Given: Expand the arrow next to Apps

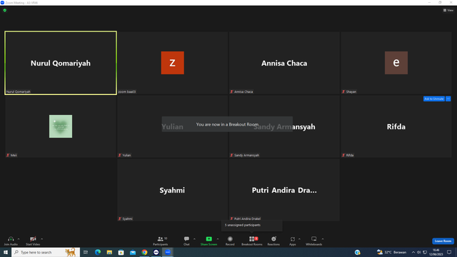Looking at the screenshot, I should click(x=299, y=239).
